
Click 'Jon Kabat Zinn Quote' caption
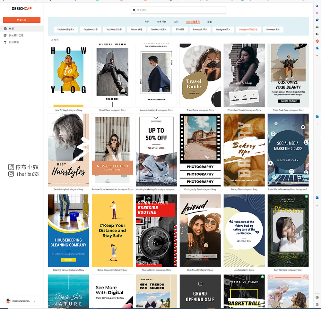[244, 270]
